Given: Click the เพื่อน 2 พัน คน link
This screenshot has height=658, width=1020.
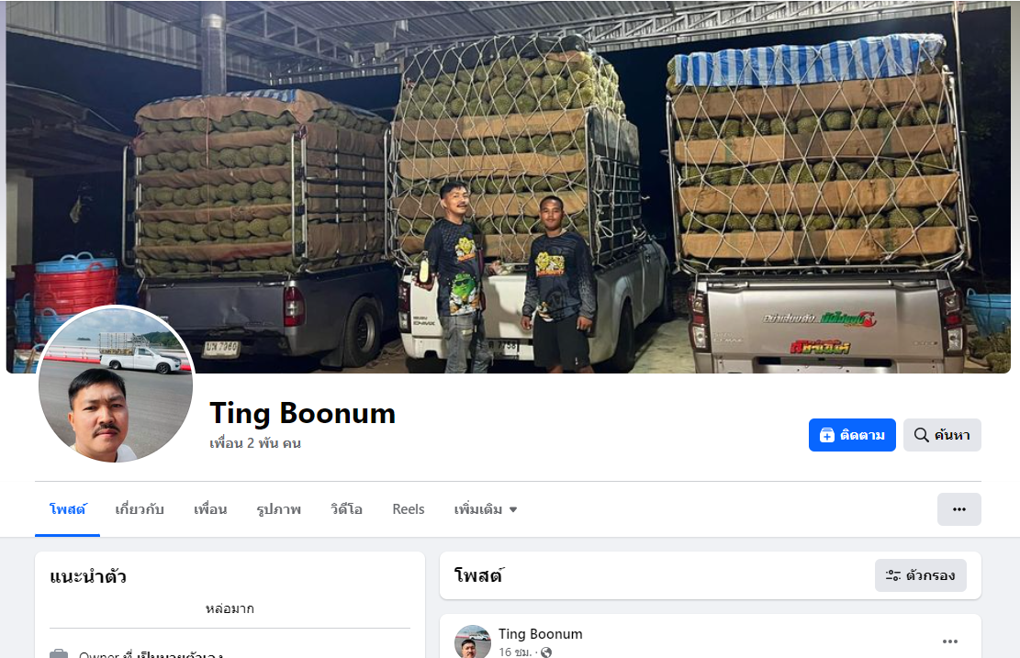Looking at the screenshot, I should click(255, 443).
